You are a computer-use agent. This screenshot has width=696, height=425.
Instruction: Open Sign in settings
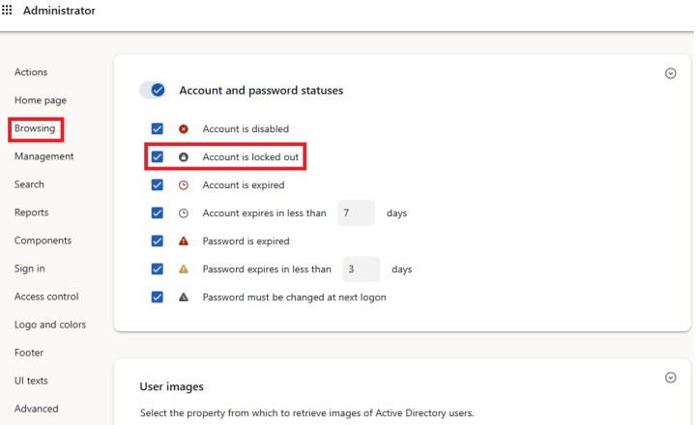click(29, 269)
